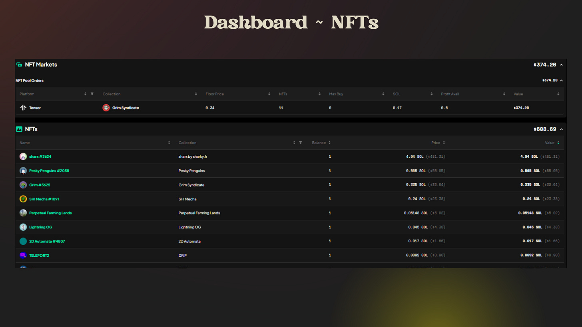Collapse the NFTs section chevron
Viewport: 582px width, 327px height.
[562, 129]
